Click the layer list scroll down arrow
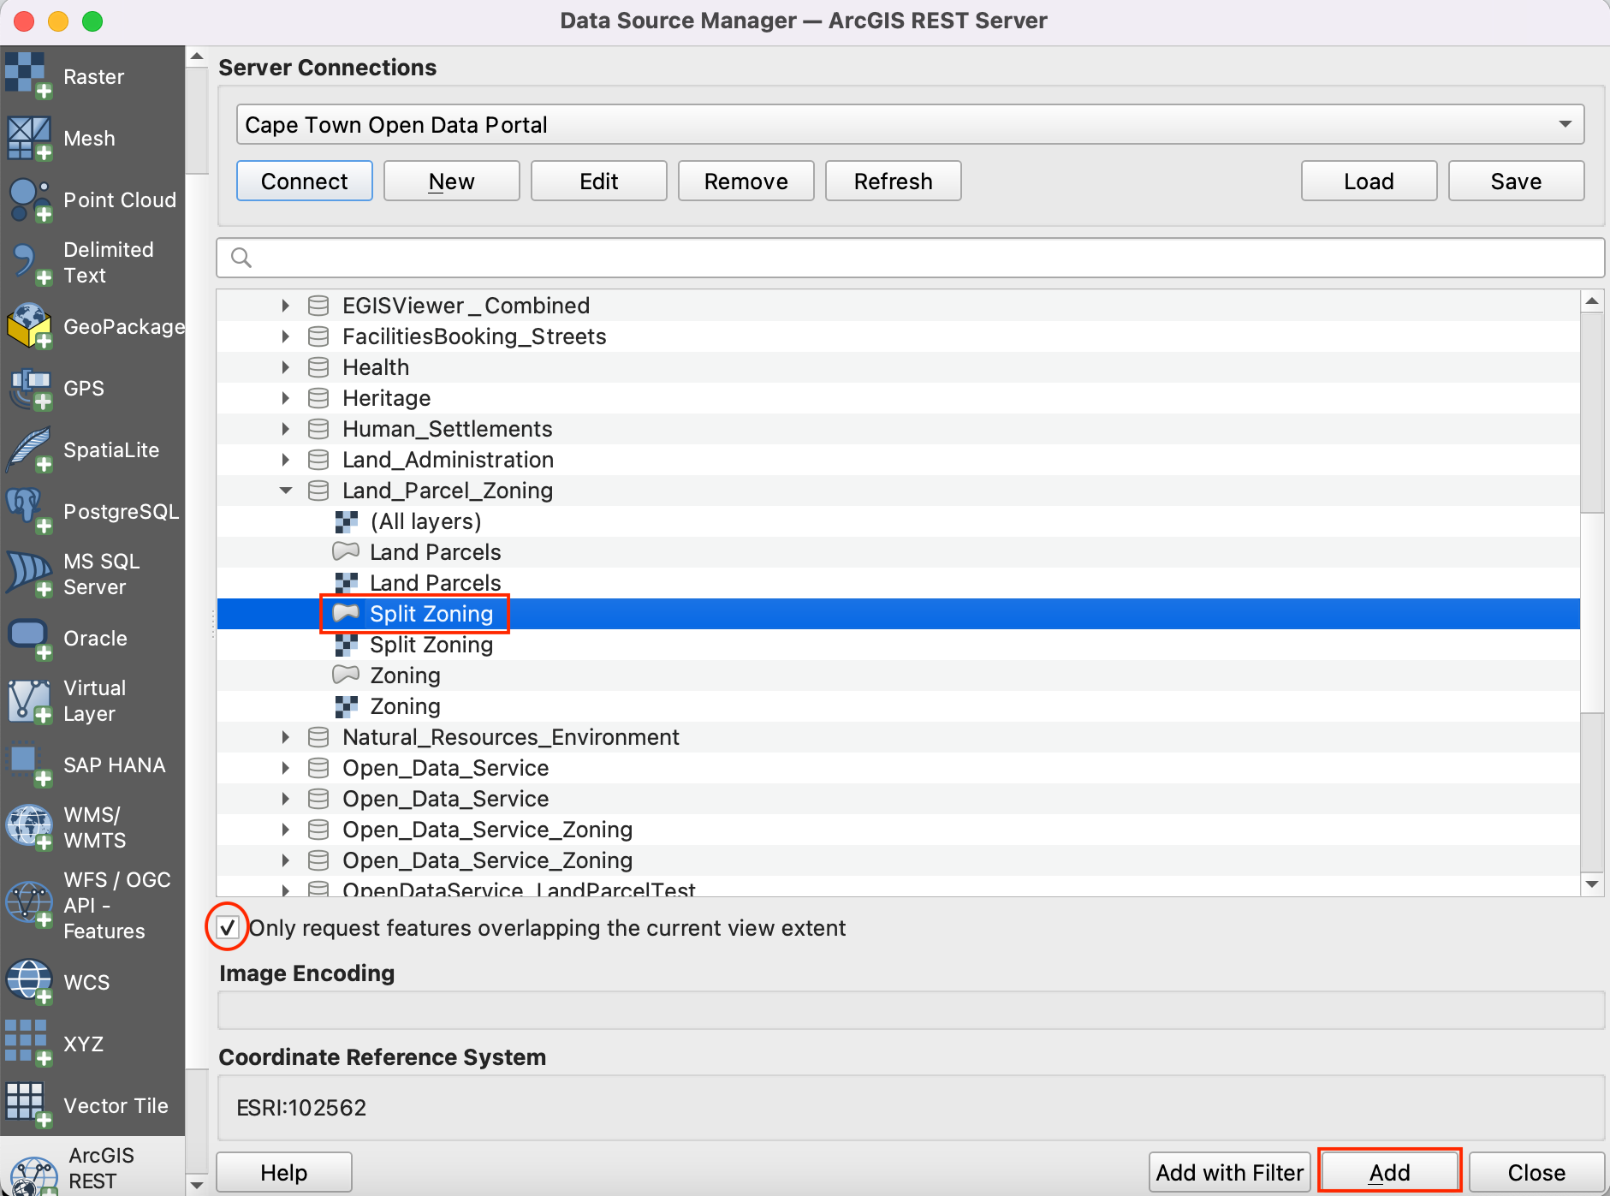Screen dimensions: 1610x1196 1592,884
